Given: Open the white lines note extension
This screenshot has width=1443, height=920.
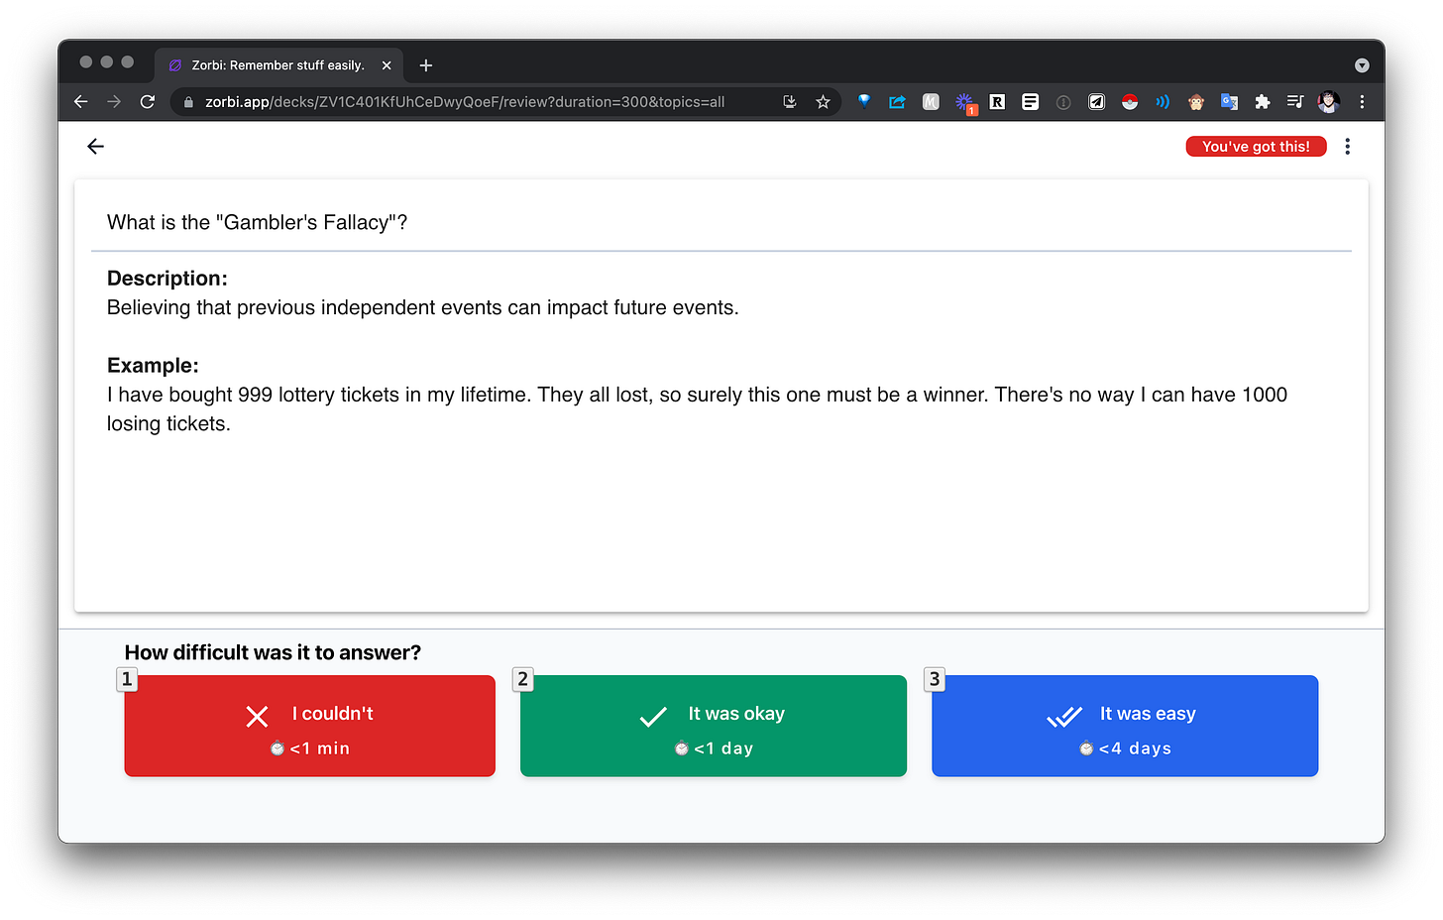Looking at the screenshot, I should point(1031,102).
